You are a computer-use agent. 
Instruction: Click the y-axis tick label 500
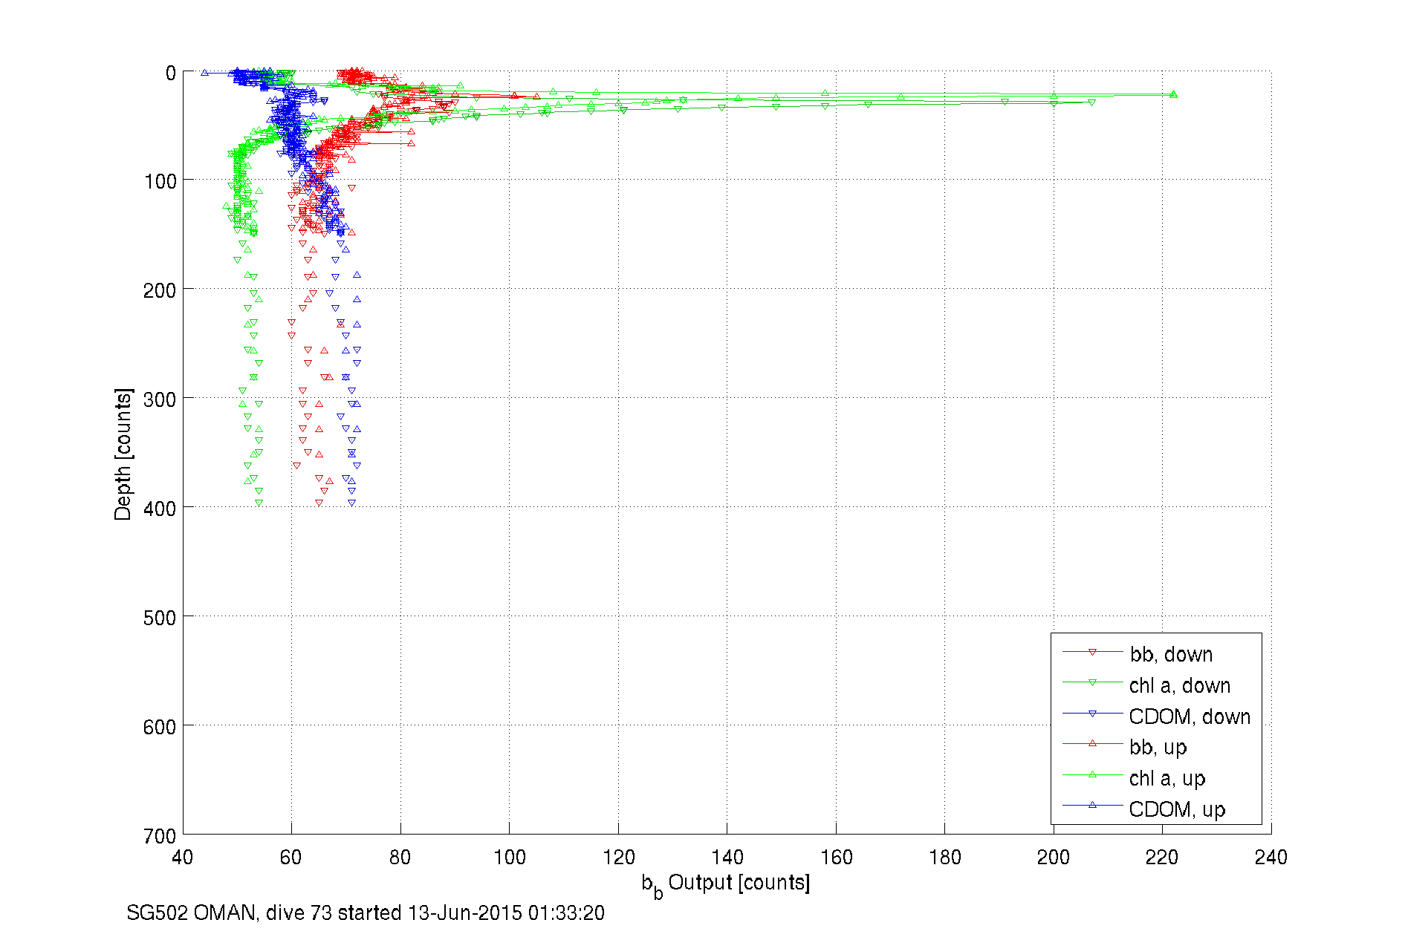[160, 618]
